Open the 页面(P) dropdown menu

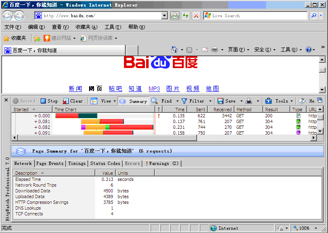pos(239,50)
